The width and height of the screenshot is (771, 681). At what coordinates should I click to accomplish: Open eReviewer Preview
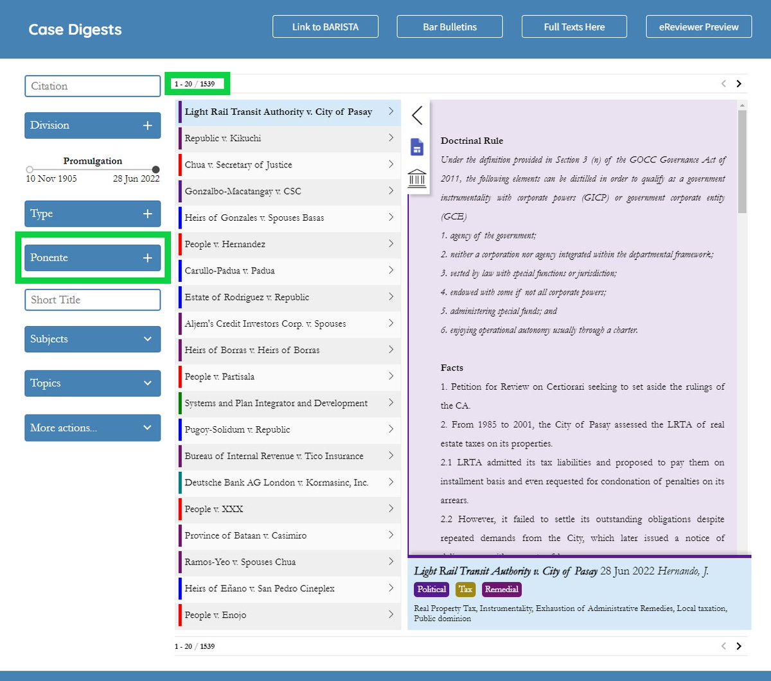coord(699,27)
